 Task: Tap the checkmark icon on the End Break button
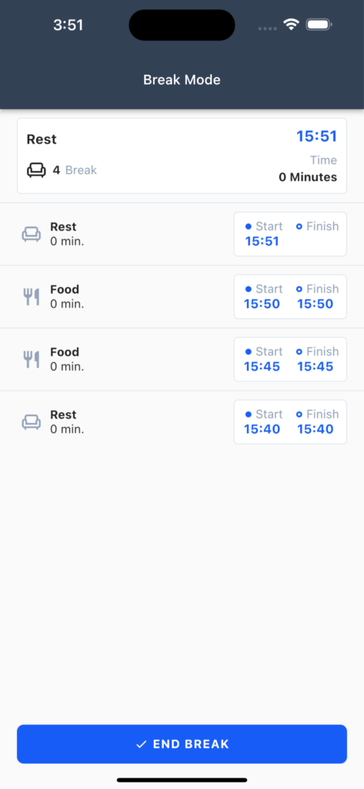(x=142, y=744)
